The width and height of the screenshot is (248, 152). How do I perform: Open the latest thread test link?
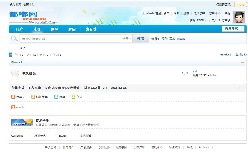(x=195, y=71)
